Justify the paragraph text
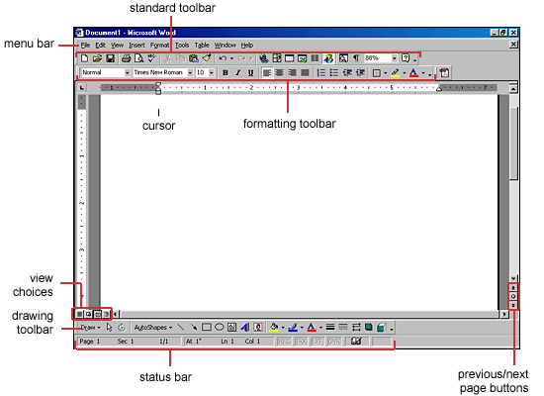544x396 pixels. (305, 73)
